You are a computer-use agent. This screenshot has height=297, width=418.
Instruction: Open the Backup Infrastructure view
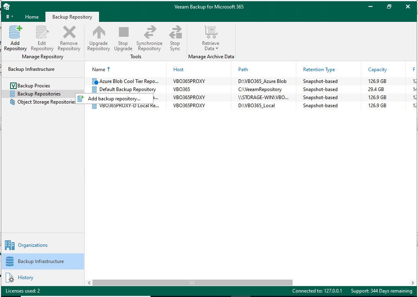[43, 261]
